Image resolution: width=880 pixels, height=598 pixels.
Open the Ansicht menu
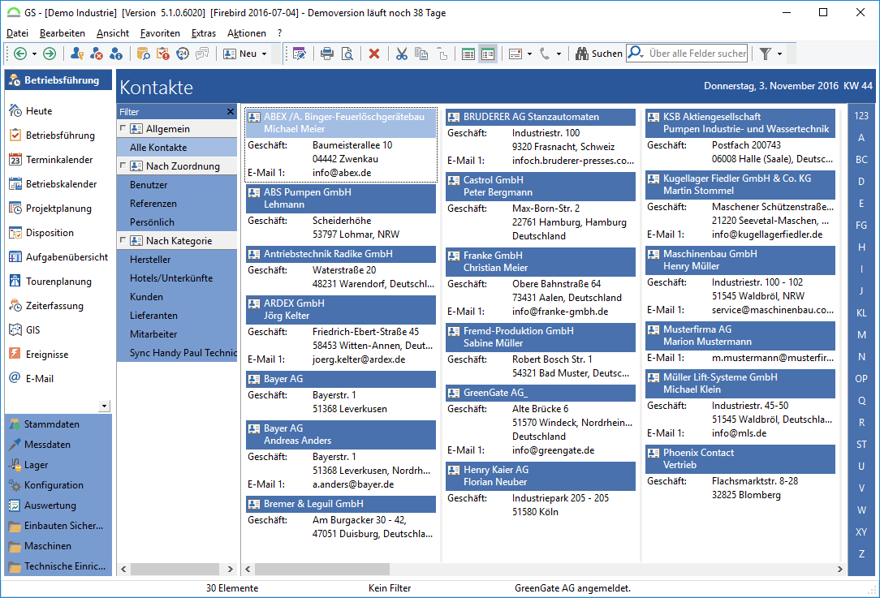coord(113,33)
